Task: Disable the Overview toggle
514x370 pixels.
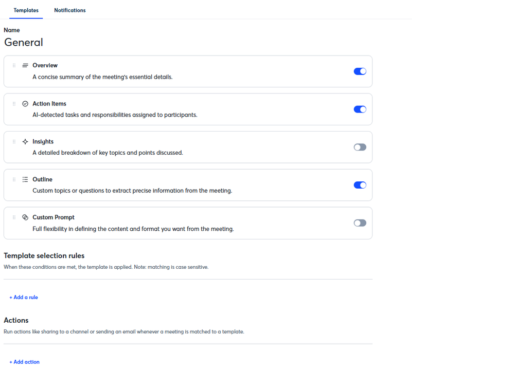Action: (x=360, y=71)
